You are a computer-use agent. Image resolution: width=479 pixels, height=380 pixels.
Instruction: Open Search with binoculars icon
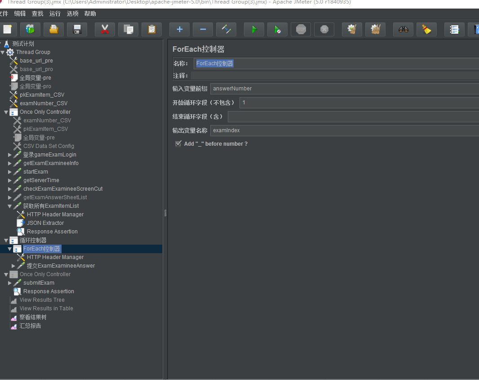point(403,29)
